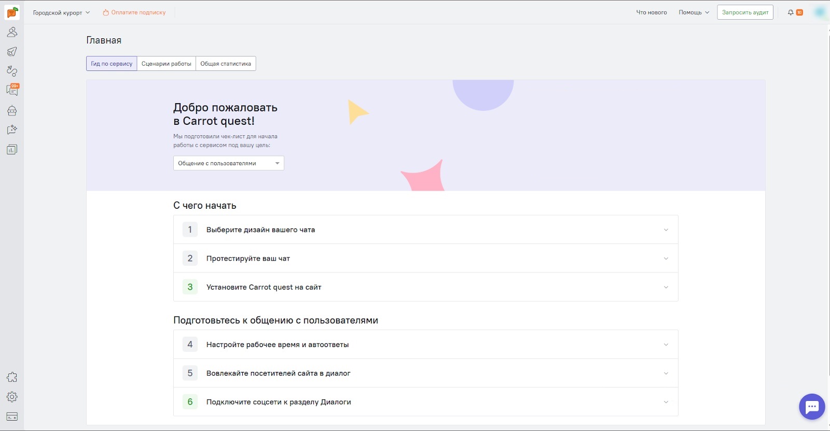Screen dimensions: 830x431
Task: Expand step 'Настройте рабочее время и автоответы'
Action: pos(425,344)
